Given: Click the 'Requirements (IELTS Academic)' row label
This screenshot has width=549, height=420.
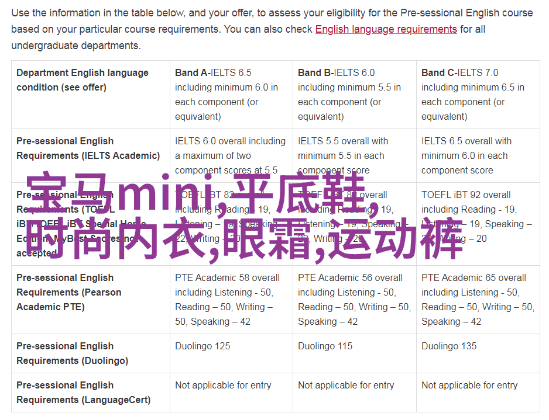Looking at the screenshot, I should click(x=91, y=155).
